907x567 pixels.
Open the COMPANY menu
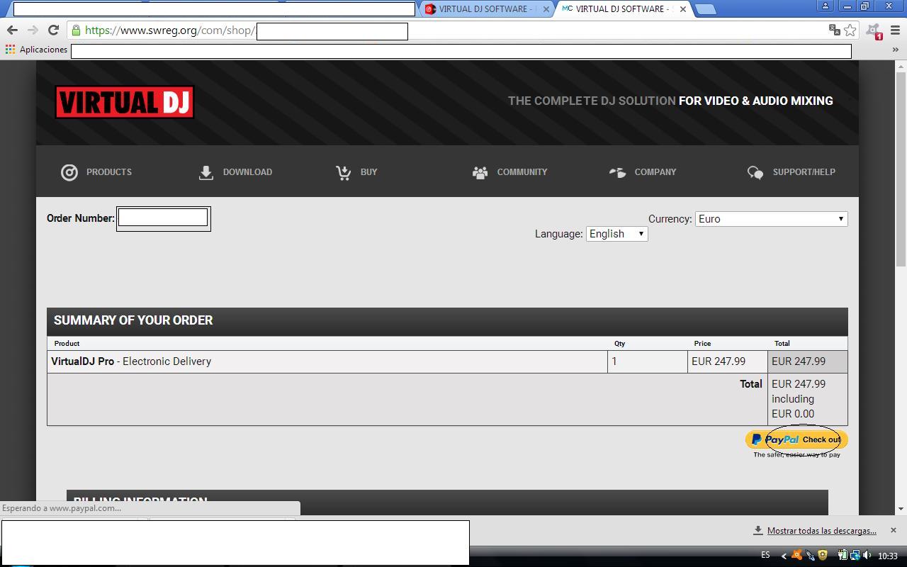pos(642,172)
